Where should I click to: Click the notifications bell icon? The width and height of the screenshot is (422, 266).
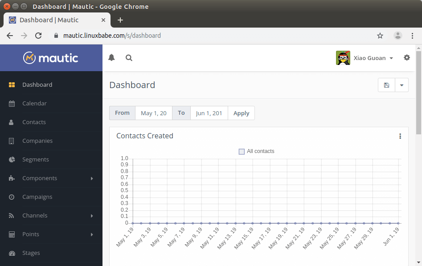pyautogui.click(x=111, y=58)
